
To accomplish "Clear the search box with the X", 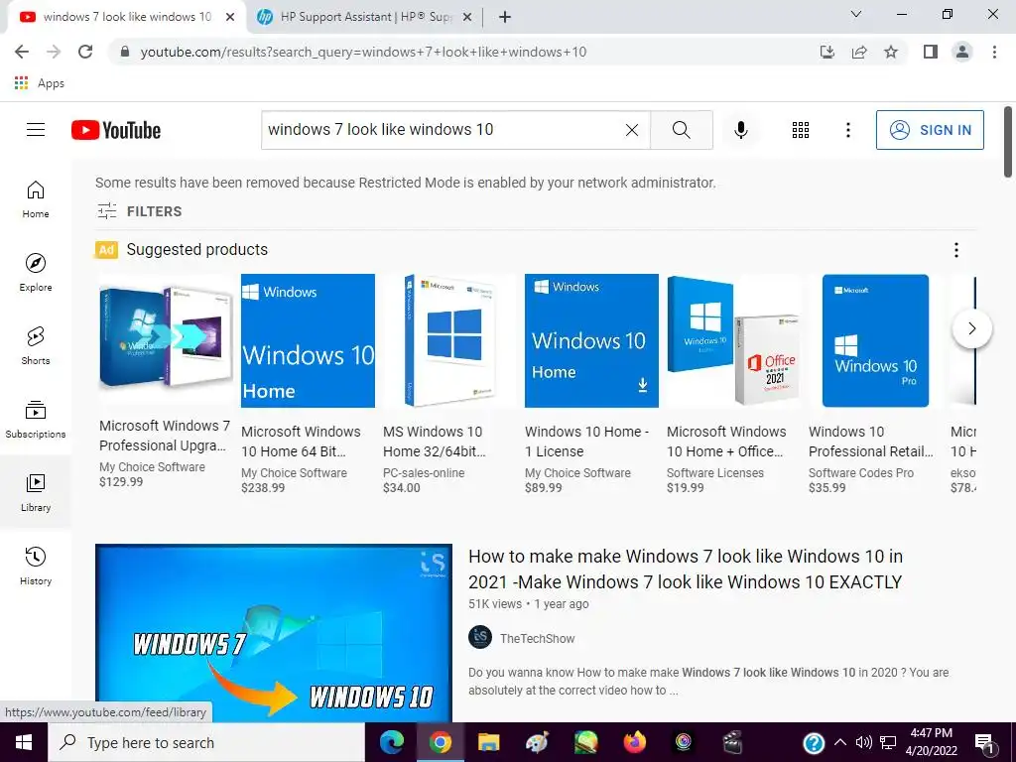I will click(x=632, y=130).
